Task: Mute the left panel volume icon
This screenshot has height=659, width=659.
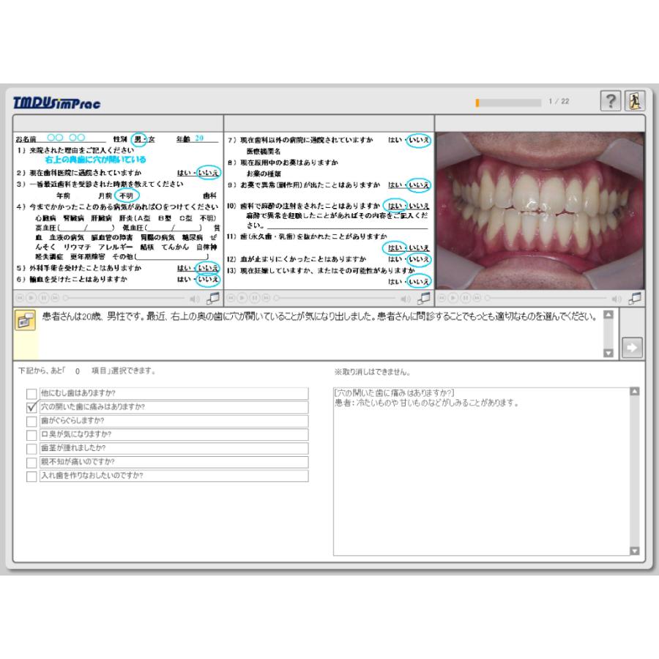Action: click(194, 299)
